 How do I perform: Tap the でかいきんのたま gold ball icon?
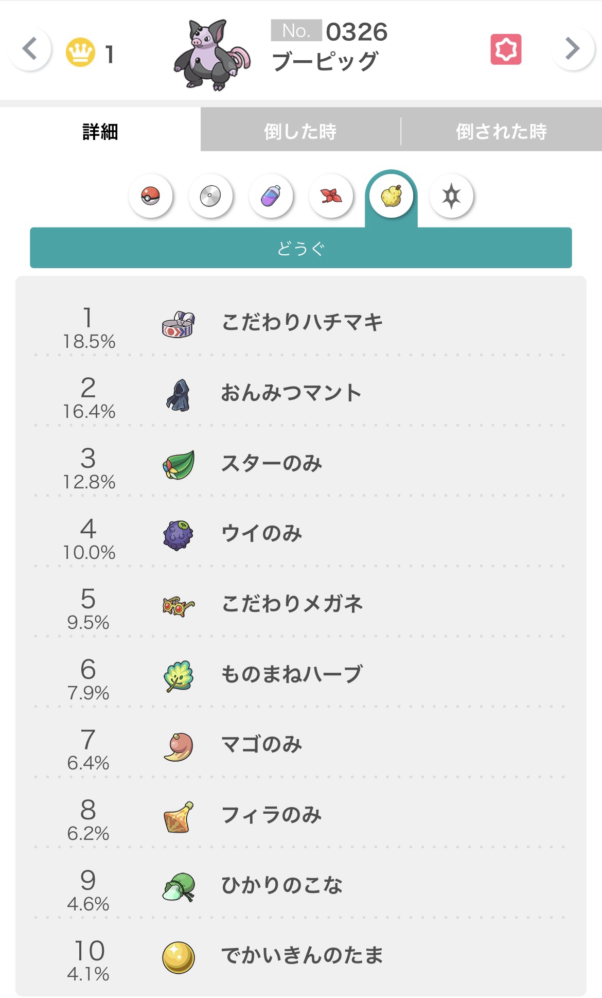coord(179,957)
